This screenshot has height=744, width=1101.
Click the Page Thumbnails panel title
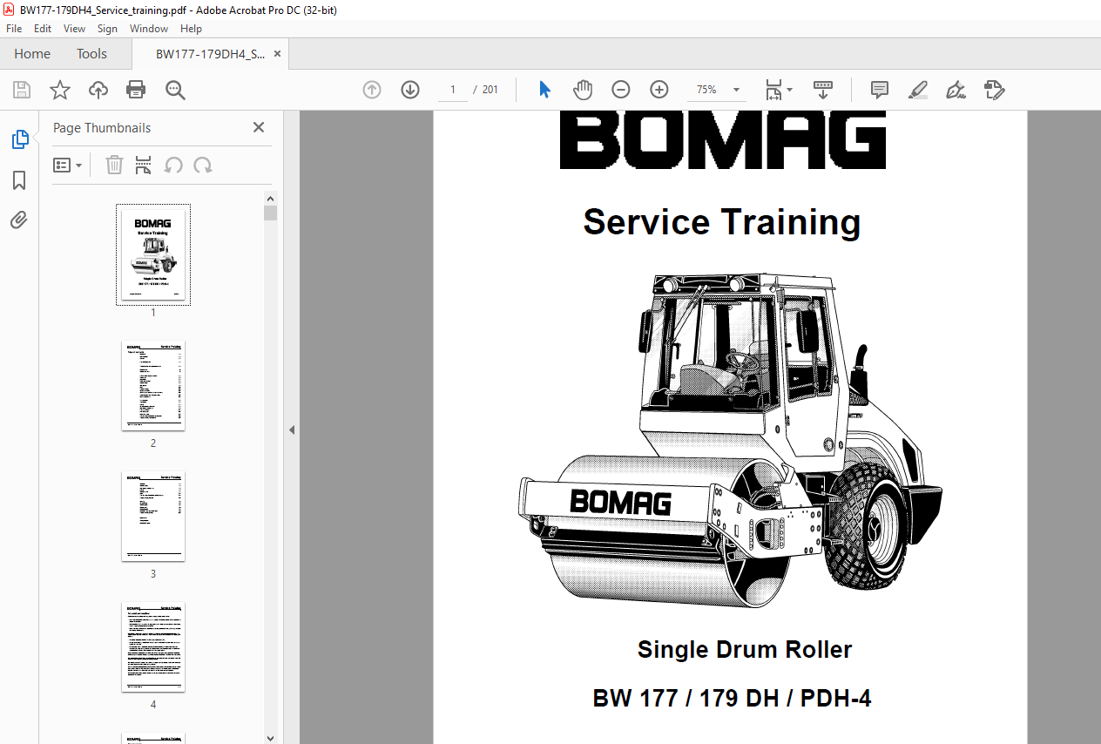[102, 128]
